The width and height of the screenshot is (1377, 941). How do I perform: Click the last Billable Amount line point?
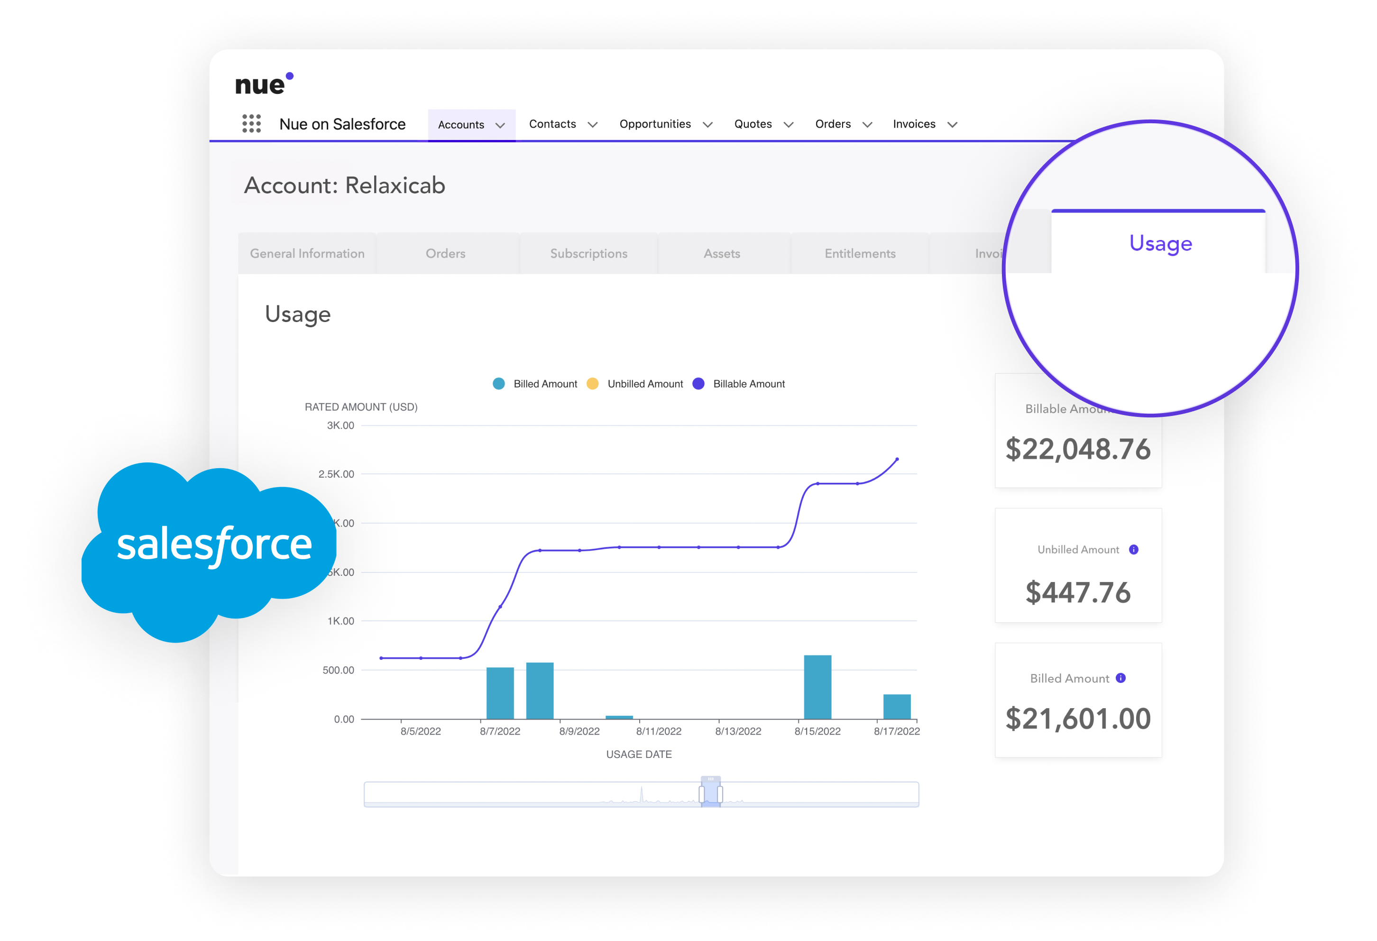[x=897, y=459]
